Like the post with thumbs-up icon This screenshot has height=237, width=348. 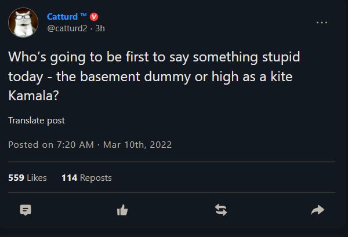[x=122, y=210]
